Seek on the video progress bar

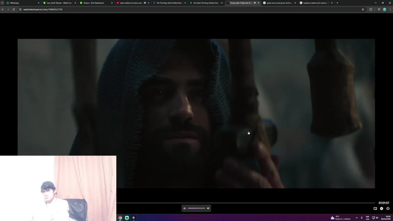(x=246, y=203)
